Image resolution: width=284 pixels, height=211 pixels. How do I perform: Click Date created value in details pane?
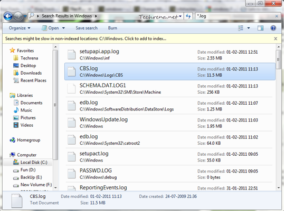(181, 196)
